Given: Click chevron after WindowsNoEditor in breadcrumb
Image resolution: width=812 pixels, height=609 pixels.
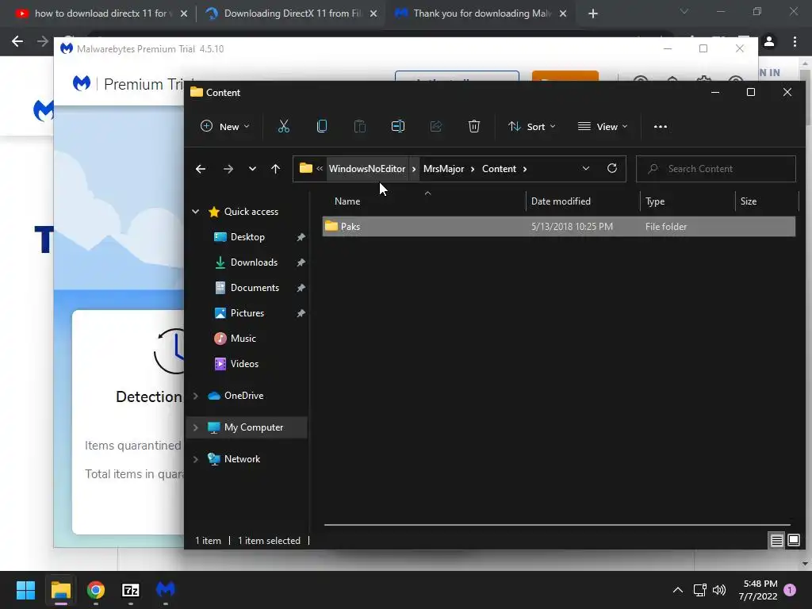Looking at the screenshot, I should coord(414,169).
